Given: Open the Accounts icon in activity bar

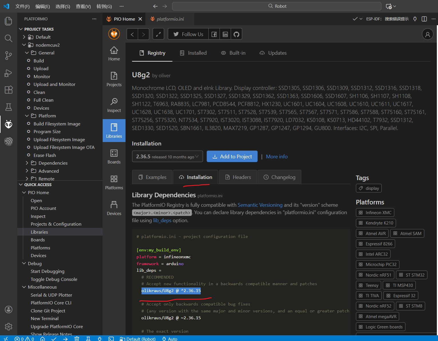Looking at the screenshot, I should pyautogui.click(x=9, y=310).
